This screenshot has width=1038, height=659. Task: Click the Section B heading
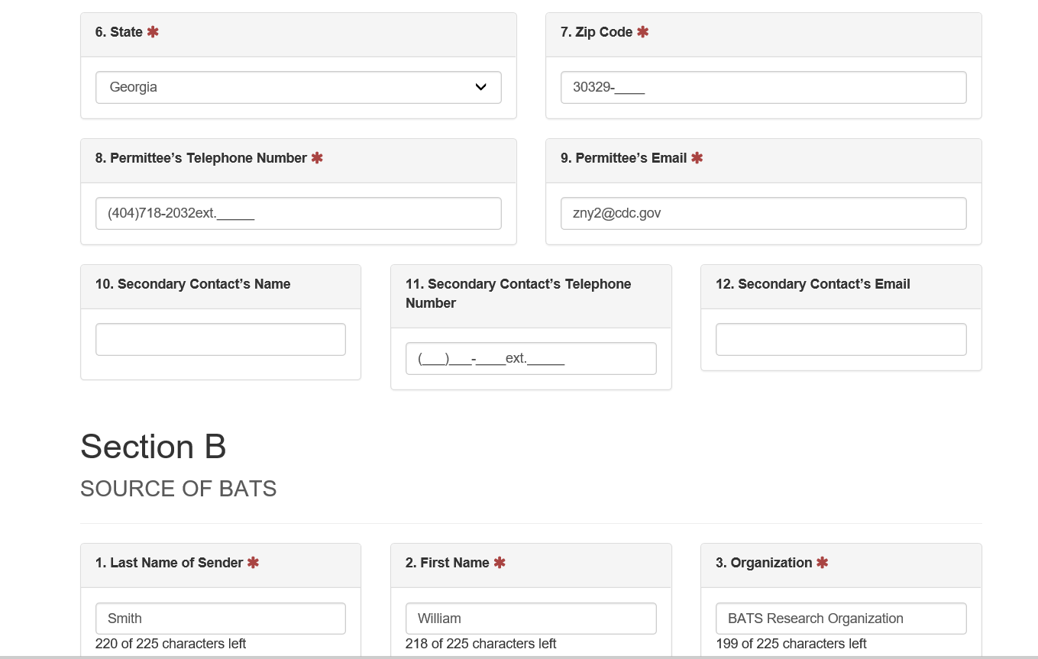pos(153,447)
